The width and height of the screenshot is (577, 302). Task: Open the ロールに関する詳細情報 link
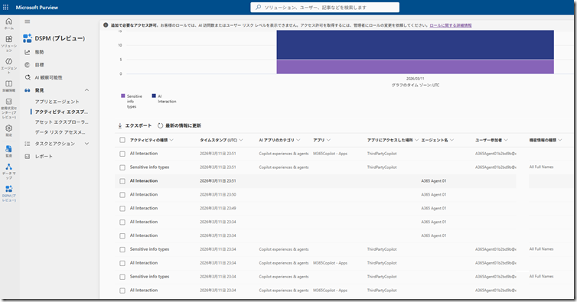pyautogui.click(x=451, y=25)
